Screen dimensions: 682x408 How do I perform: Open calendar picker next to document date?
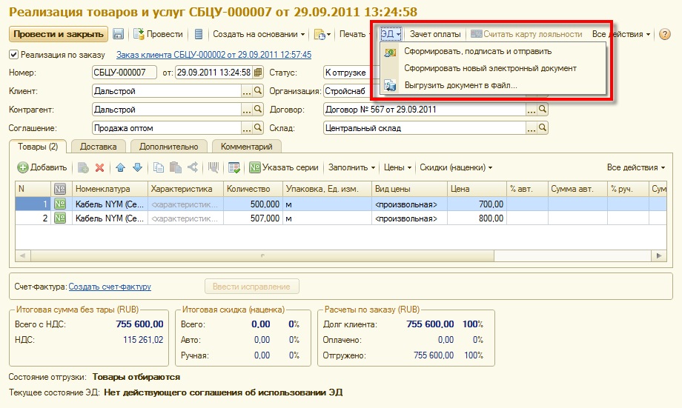258,73
